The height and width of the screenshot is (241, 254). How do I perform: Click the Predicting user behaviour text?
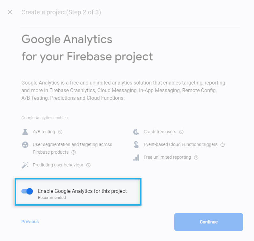pyautogui.click(x=58, y=165)
